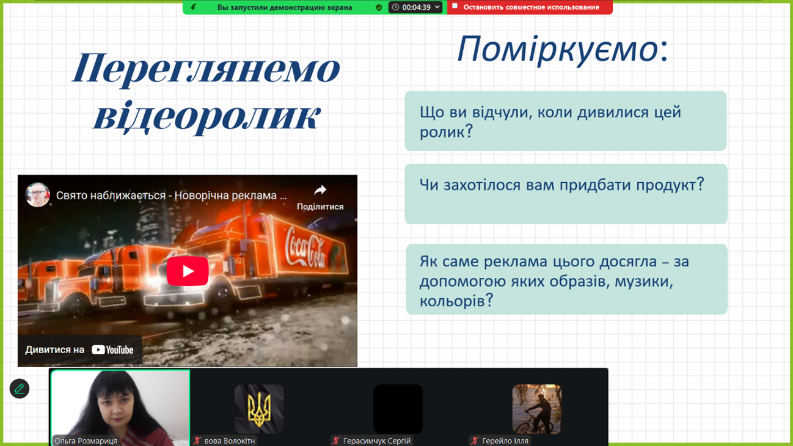Click muted mic icon for Герейло Ілля
The width and height of the screenshot is (793, 446).
(475, 441)
